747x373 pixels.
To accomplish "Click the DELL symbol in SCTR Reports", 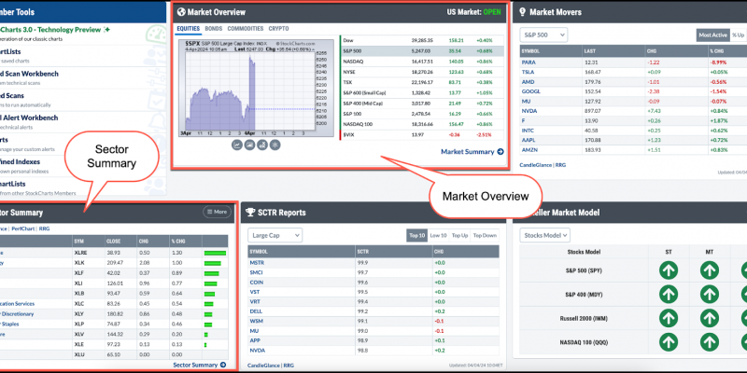I will [x=256, y=311].
